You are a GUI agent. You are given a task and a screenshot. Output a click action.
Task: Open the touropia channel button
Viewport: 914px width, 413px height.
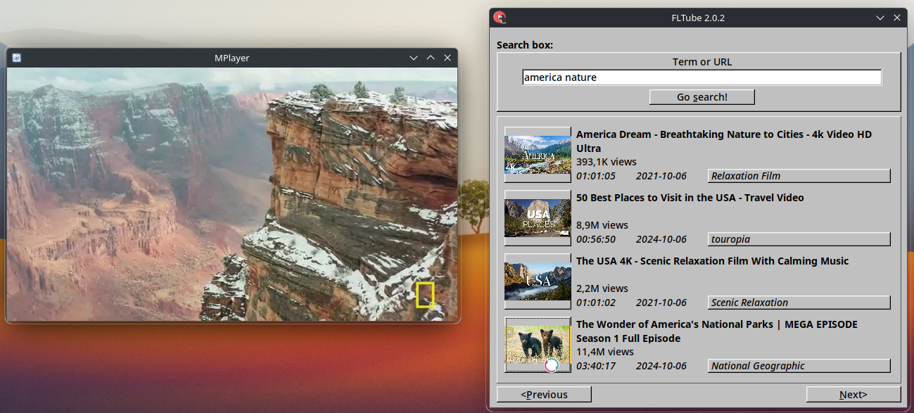799,239
